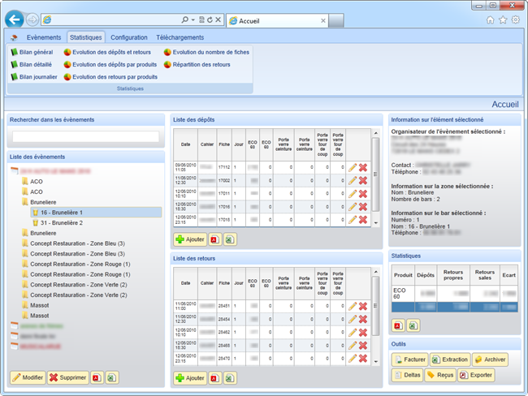528x396 pixels.
Task: Click the Facturer button in Outils
Action: click(x=409, y=359)
